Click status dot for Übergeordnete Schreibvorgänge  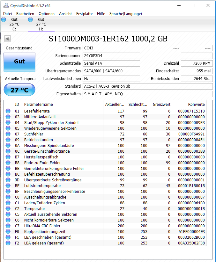[8, 180]
